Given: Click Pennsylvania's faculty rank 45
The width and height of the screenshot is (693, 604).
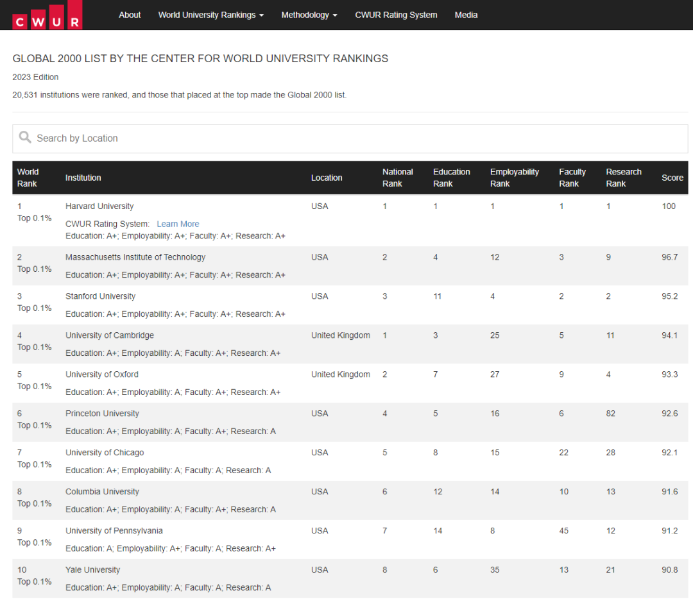Looking at the screenshot, I should (x=563, y=531).
